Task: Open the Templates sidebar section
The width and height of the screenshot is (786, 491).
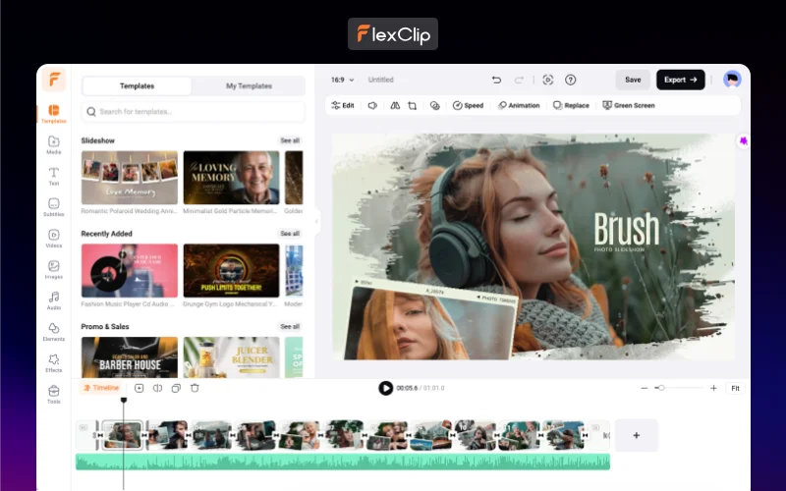Action: coord(54,114)
